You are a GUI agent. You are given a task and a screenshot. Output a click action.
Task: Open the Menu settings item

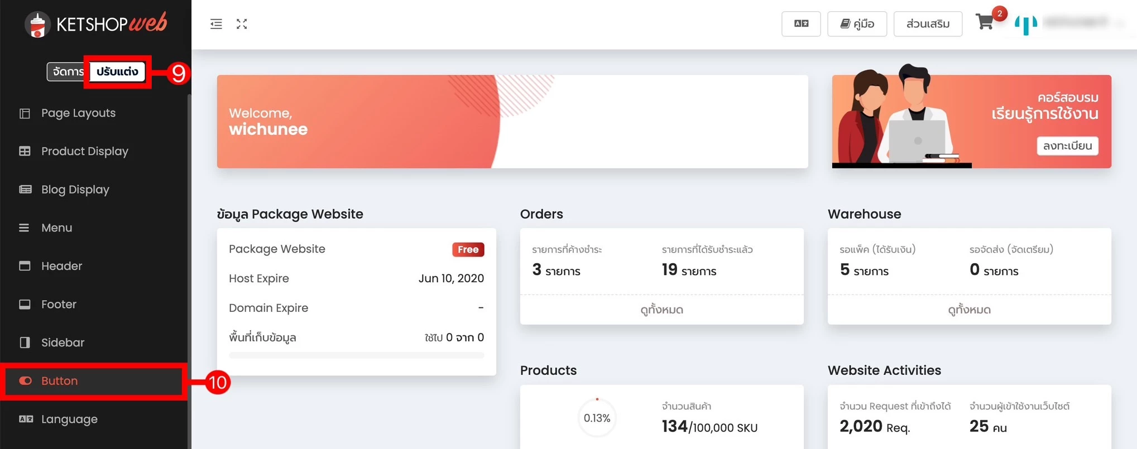[56, 228]
